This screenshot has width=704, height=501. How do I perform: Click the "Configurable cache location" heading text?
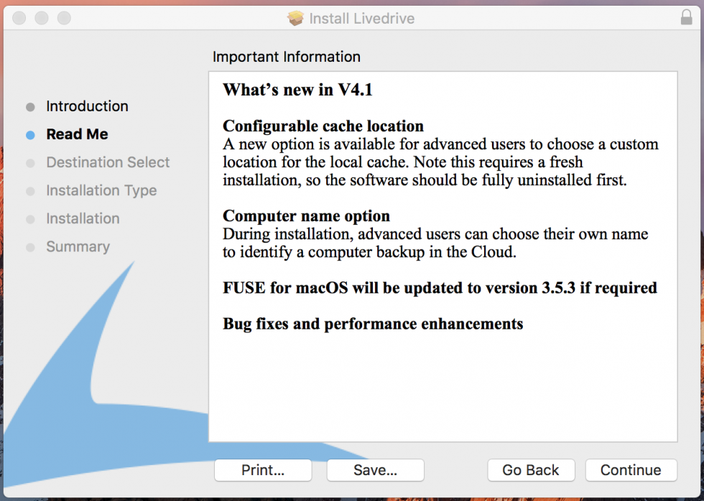pyautogui.click(x=323, y=126)
